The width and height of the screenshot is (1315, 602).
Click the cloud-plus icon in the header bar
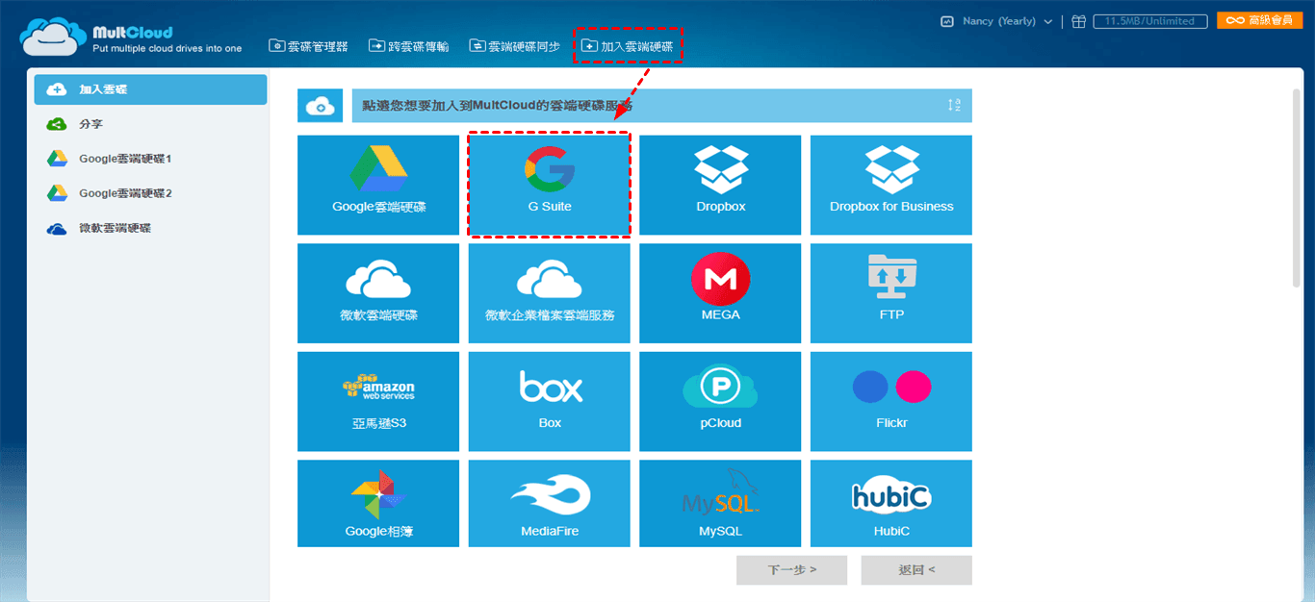321,107
